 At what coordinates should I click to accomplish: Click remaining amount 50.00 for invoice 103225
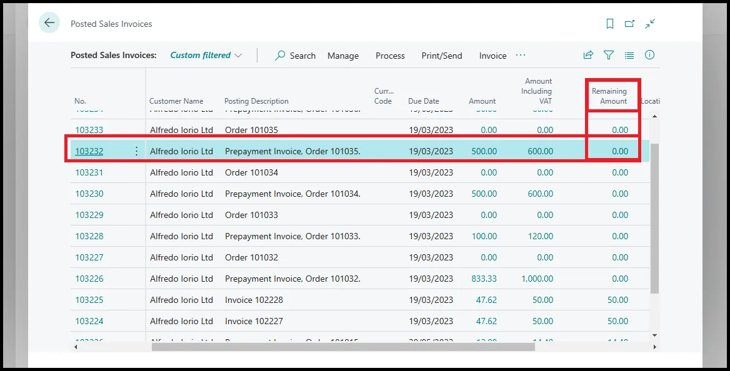617,300
